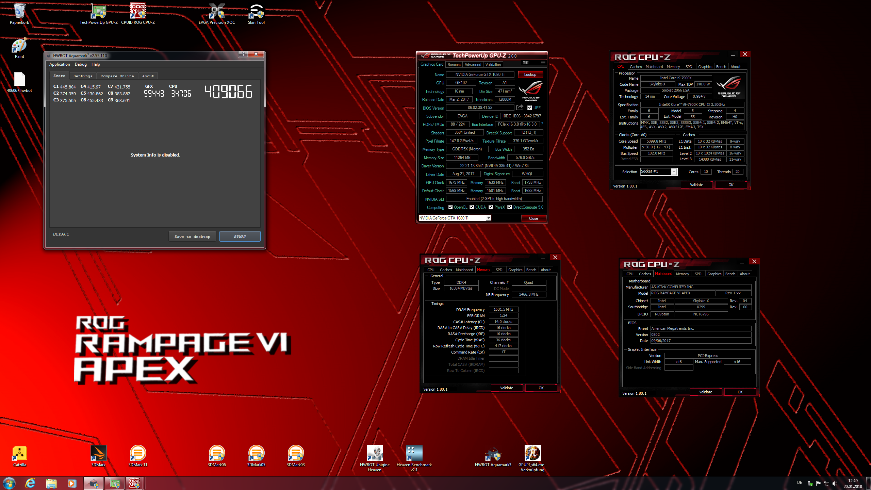Open Caches tab in top CPU-Z window
The image size is (871, 490).
636,67
